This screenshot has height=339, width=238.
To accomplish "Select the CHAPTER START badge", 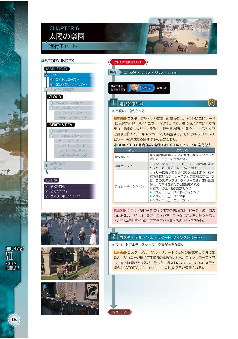I will click(128, 62).
